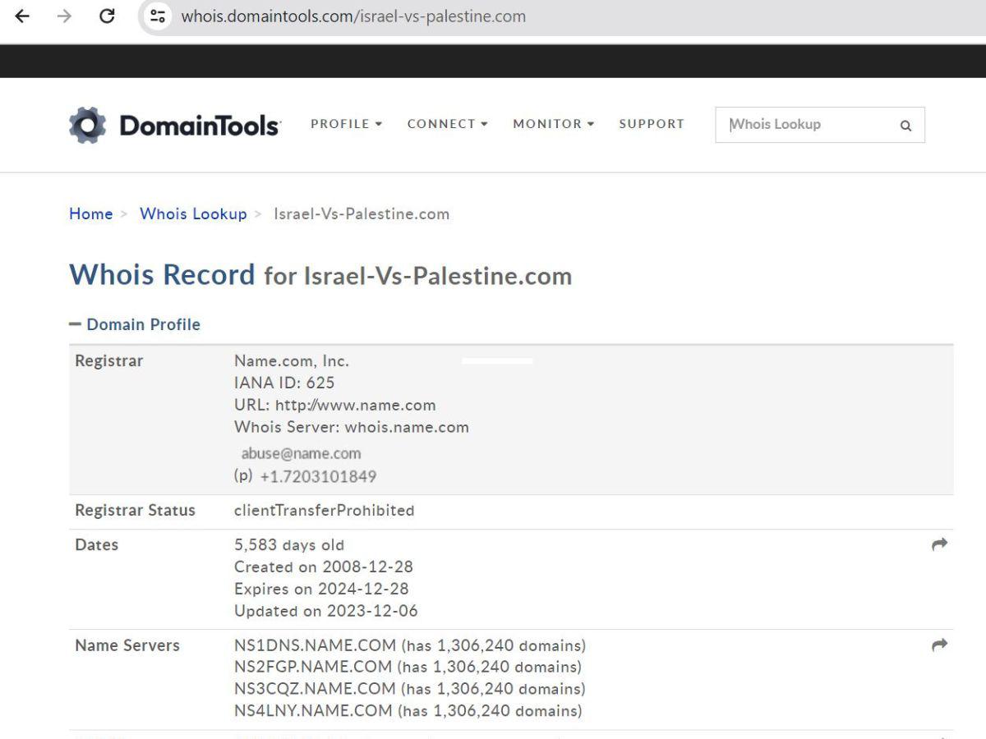Click Created on 2008-12-28 text
Image resolution: width=986 pixels, height=739 pixels.
(324, 567)
